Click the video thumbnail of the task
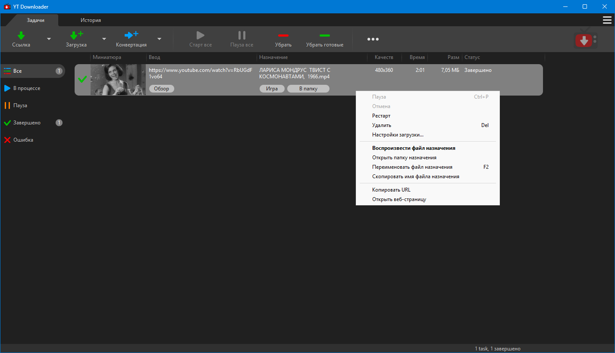The image size is (615, 353). coord(118,80)
